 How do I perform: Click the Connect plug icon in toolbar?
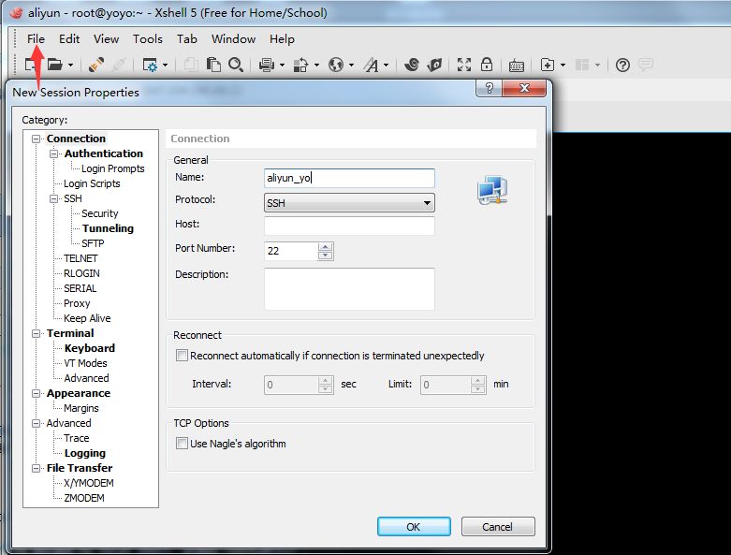96,65
